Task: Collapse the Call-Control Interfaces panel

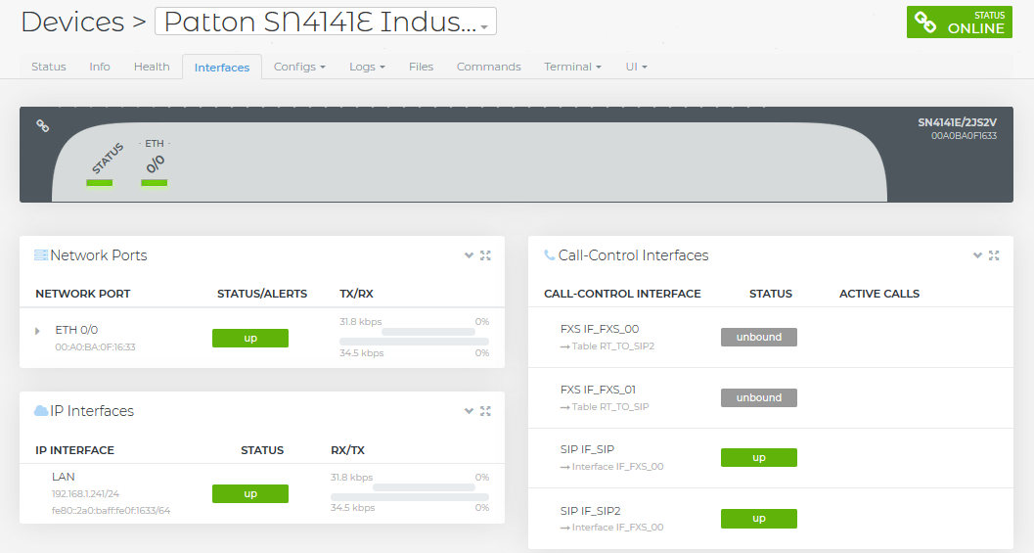Action: (x=977, y=255)
